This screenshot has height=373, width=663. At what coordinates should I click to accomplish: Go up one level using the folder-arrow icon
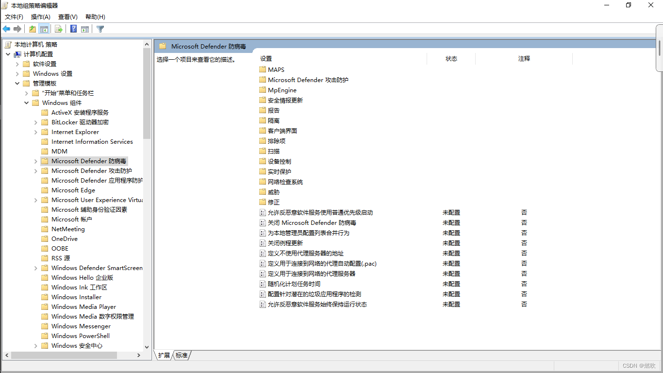33,29
